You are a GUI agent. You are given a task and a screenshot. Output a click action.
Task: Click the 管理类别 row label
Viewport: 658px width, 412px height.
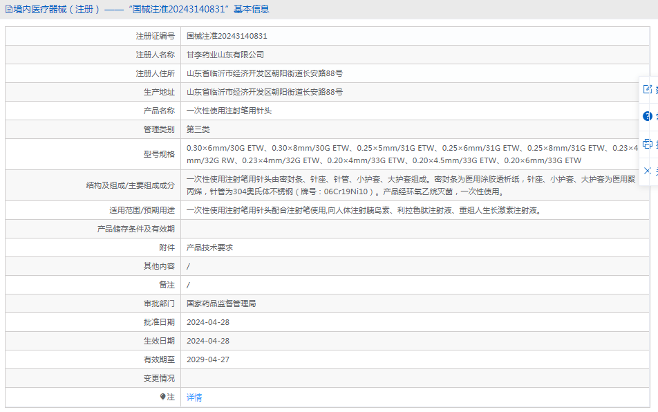[159, 129]
